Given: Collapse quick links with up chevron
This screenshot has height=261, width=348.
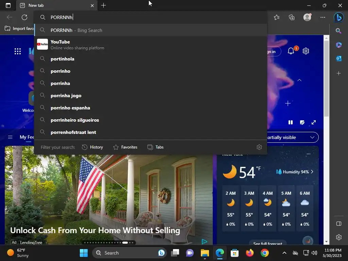Looking at the screenshot, I should point(299,80).
